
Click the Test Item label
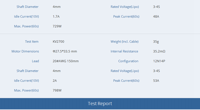32,42
